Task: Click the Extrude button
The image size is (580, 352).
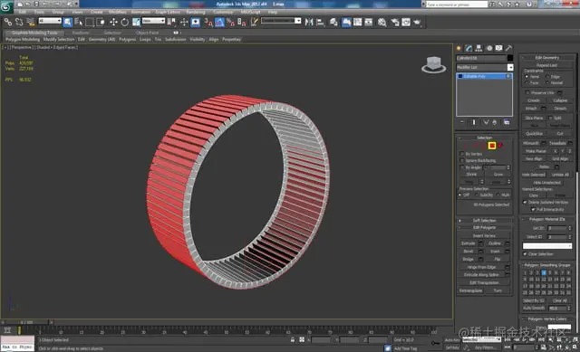Action: [469, 243]
